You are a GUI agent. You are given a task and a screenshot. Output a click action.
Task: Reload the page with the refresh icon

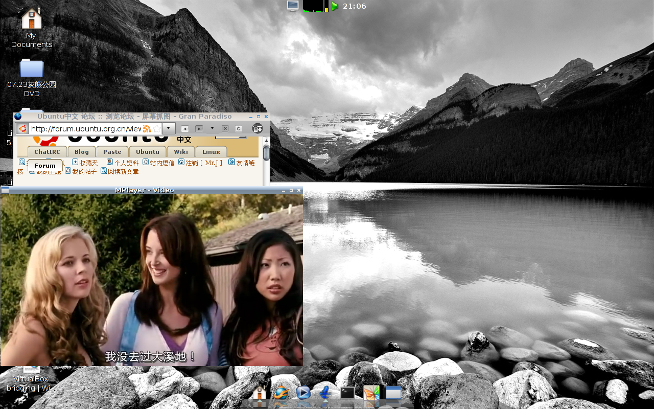238,129
